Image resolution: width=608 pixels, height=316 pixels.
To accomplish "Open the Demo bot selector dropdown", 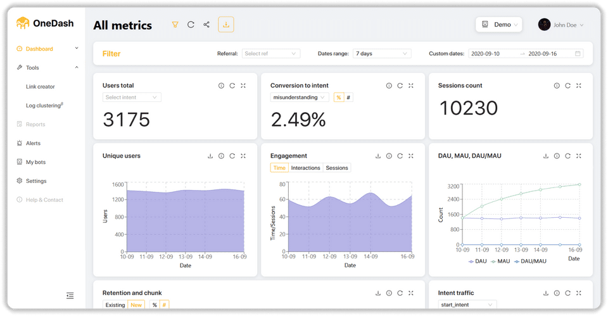I will tap(499, 25).
